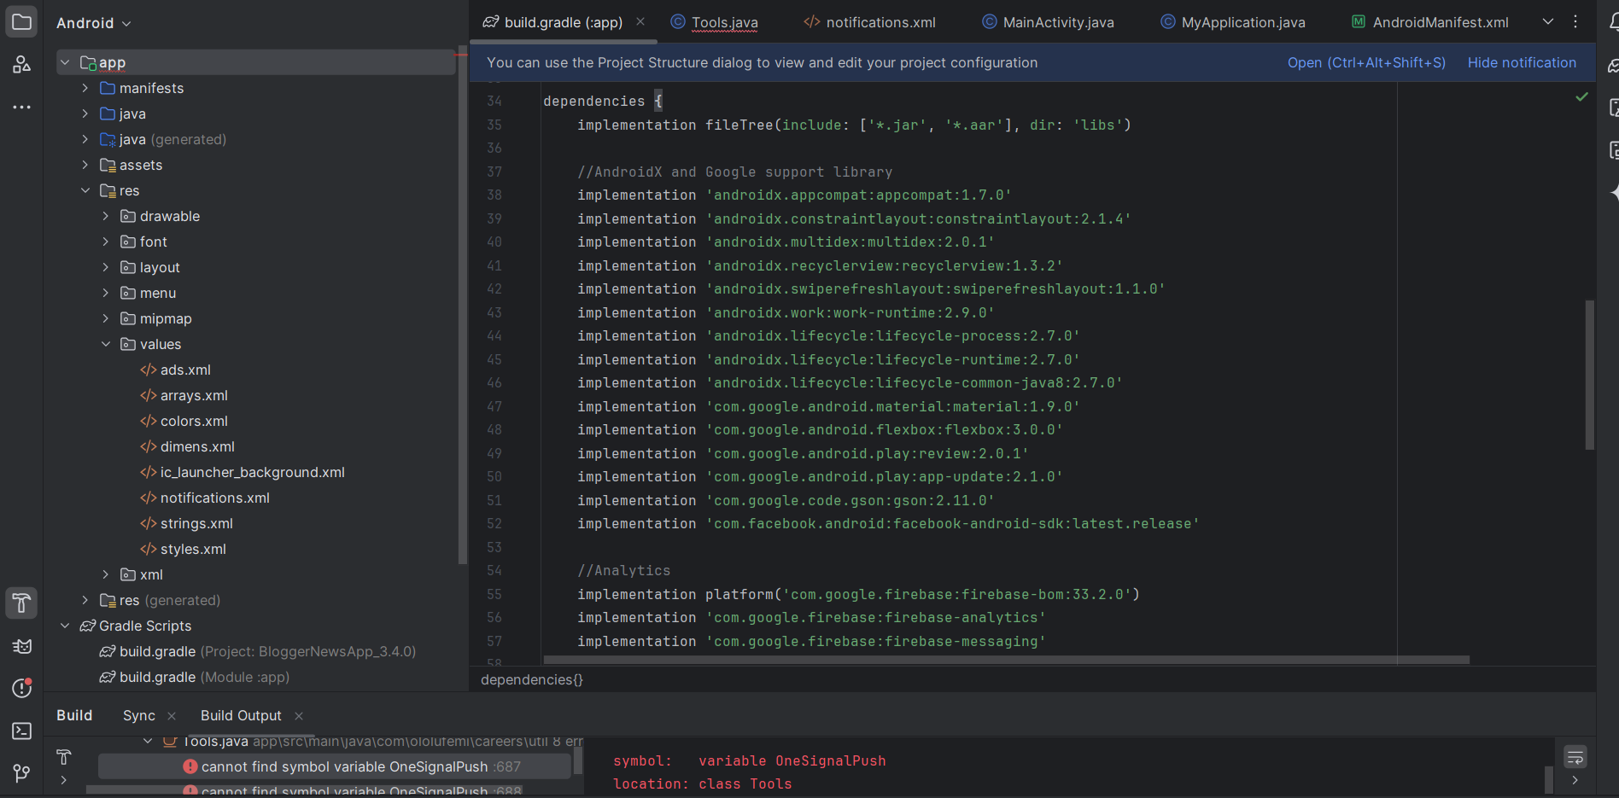Screen dimensions: 1619x798
Task: Open the Logcat tool window icon
Action: [21, 646]
